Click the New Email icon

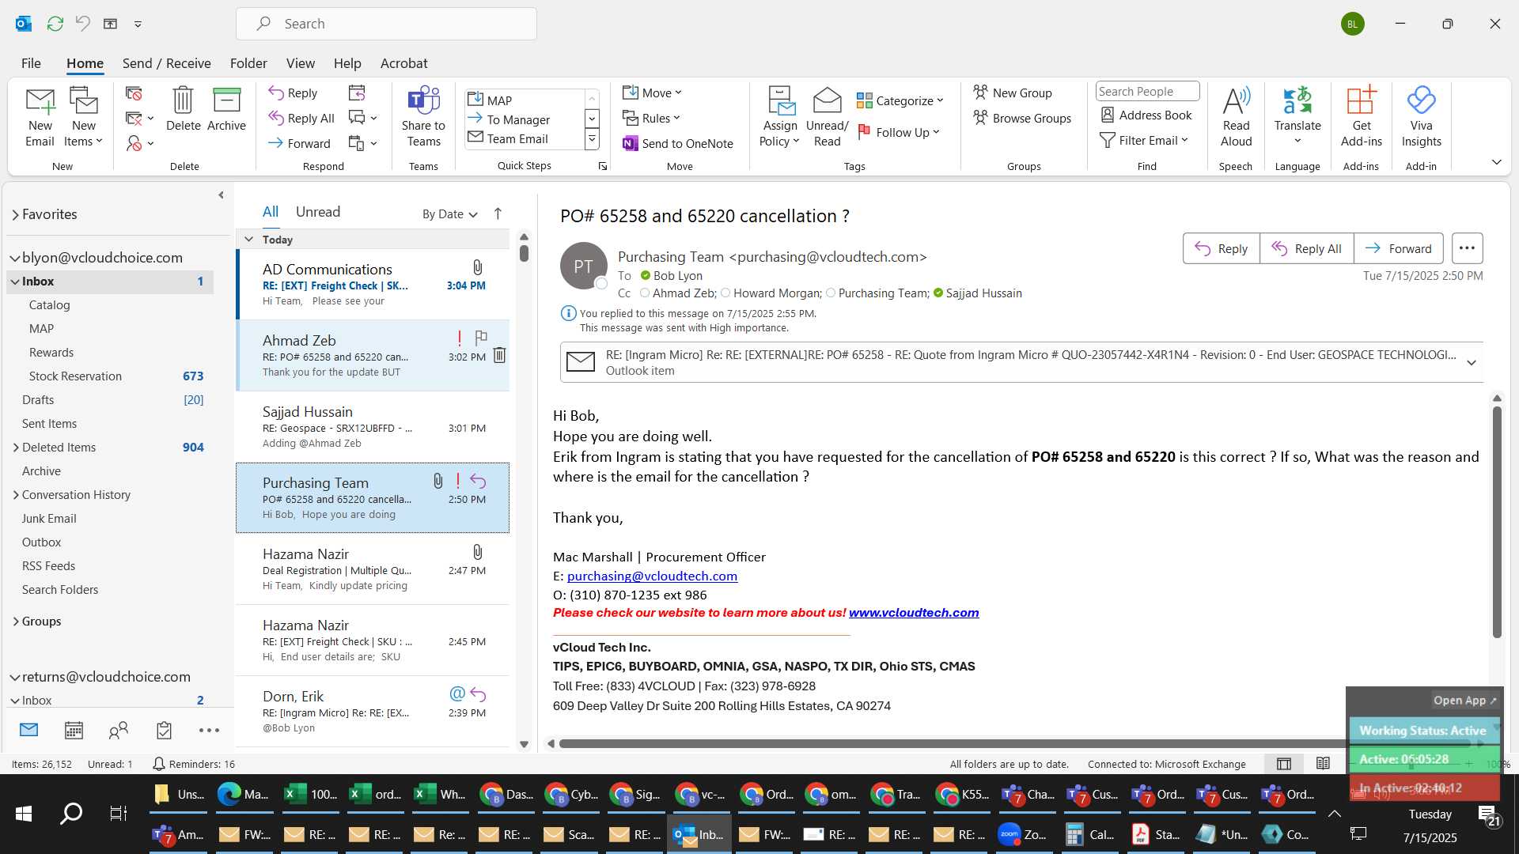coord(40,117)
